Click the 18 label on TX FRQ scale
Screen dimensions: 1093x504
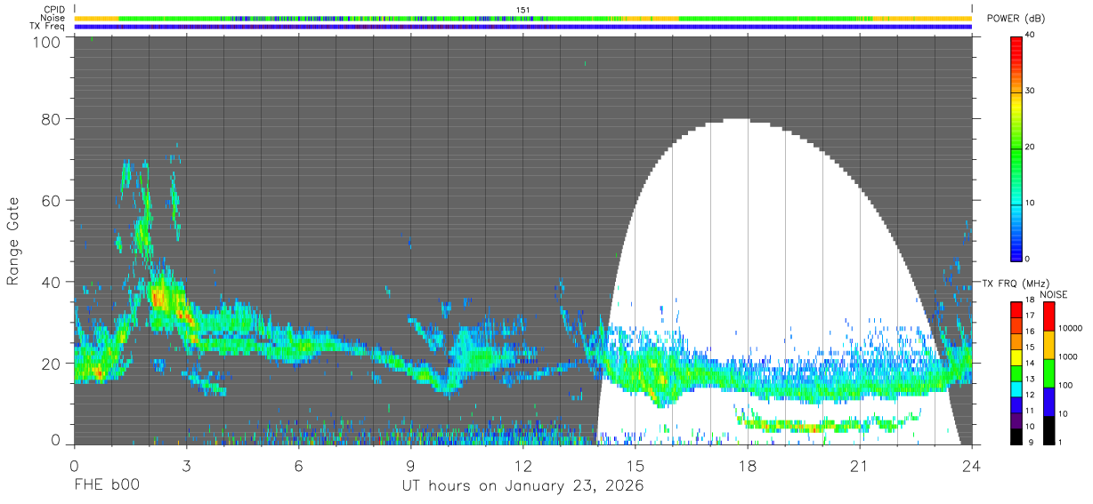pyautogui.click(x=1030, y=300)
